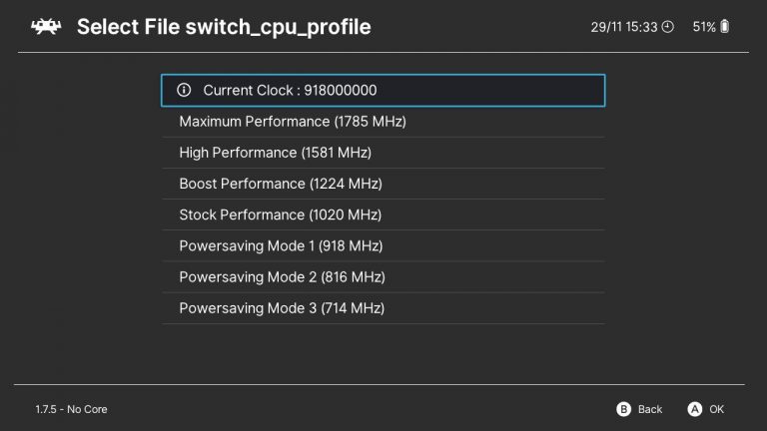Select Maximum Performance (1785 MHz)
Screen dimensions: 767x431
coord(292,122)
